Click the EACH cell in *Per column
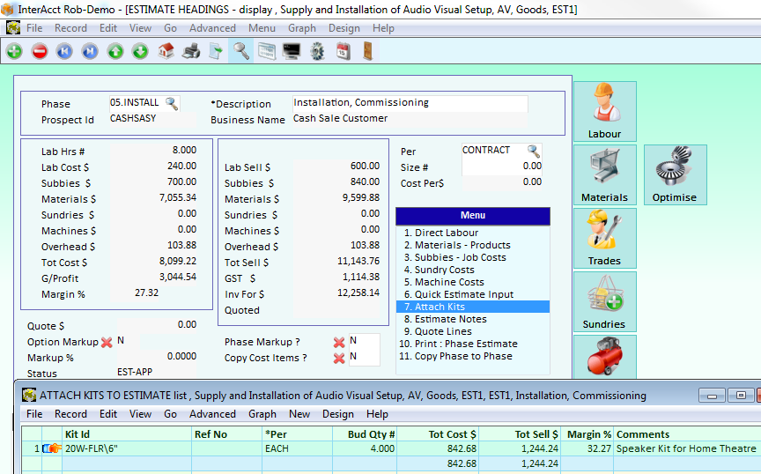The width and height of the screenshot is (761, 474). tap(297, 448)
